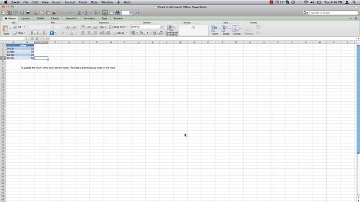Screen dimensions: 360x202
Task: Toggle align text middle vertically
Action: pos(89,27)
